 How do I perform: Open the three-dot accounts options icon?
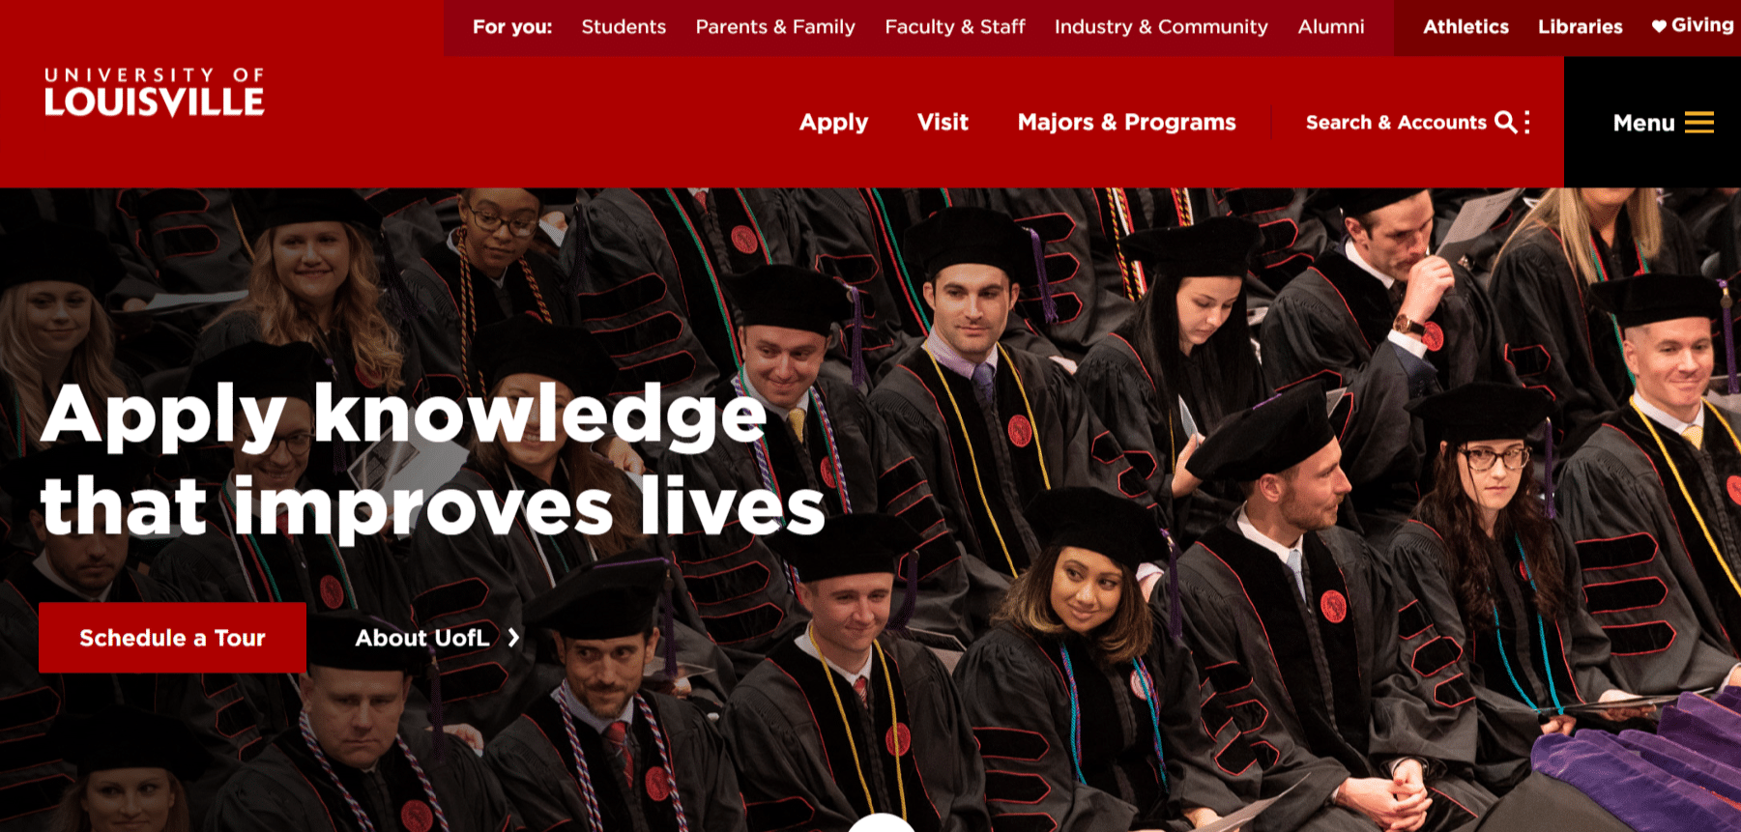point(1526,122)
